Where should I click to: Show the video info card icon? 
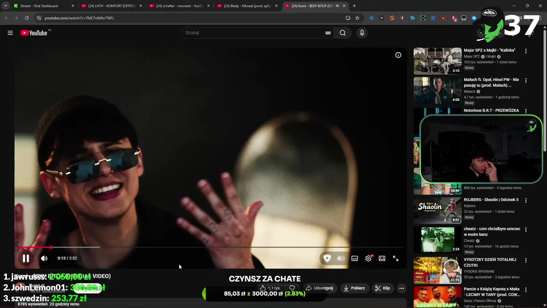pyautogui.click(x=398, y=55)
